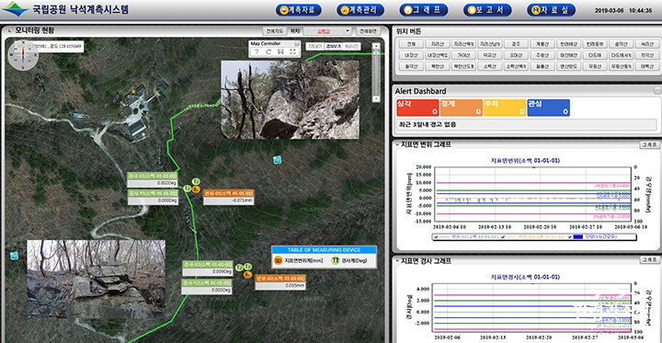Click the lower layered rock photo
The image size is (662, 343).
96,279
